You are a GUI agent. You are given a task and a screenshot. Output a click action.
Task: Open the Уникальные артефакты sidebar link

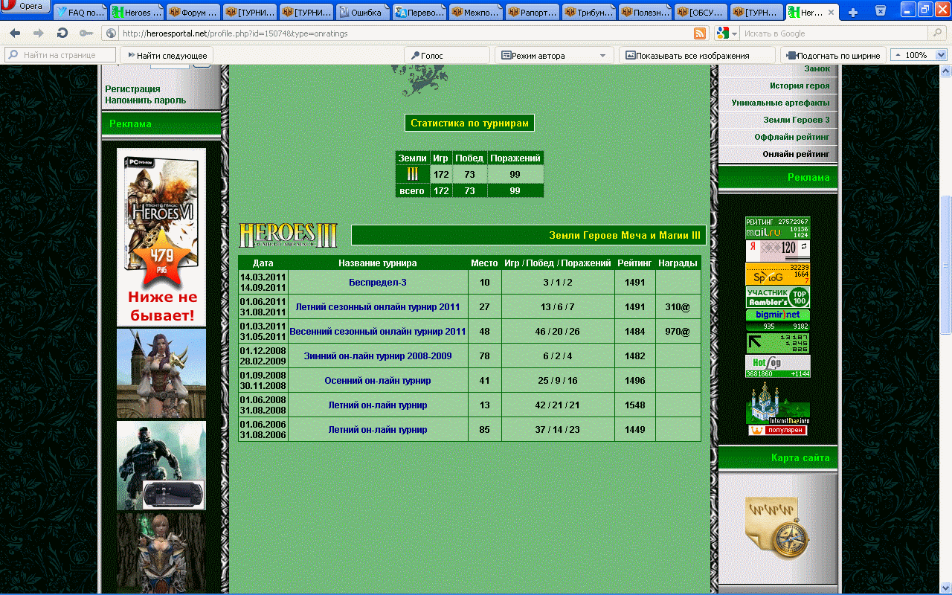pos(781,103)
